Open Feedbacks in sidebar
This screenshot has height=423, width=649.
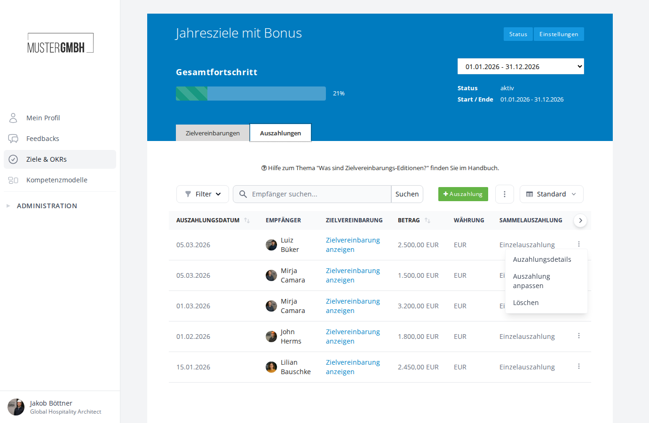tap(60, 139)
